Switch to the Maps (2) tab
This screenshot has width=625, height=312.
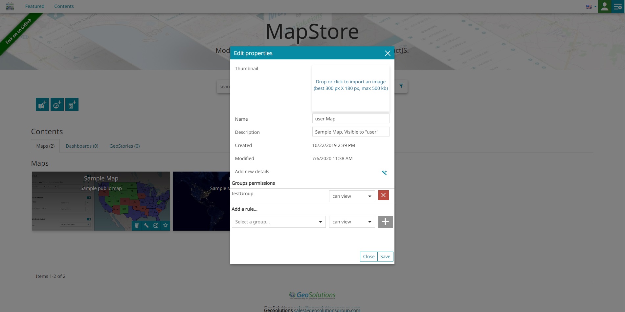pos(45,146)
